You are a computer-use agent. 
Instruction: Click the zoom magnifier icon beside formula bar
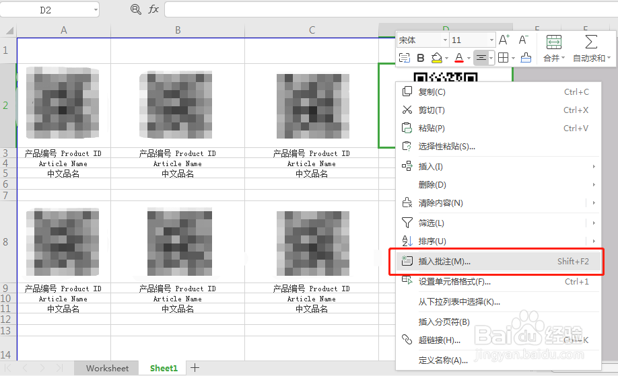pyautogui.click(x=136, y=9)
